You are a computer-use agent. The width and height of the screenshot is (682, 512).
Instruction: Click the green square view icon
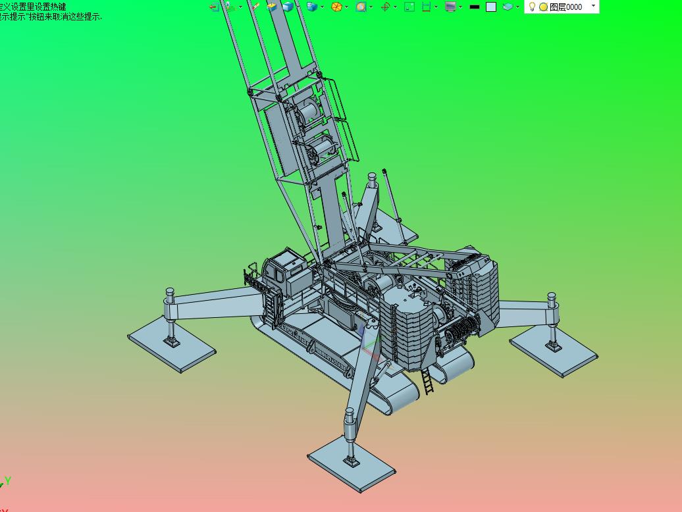click(409, 7)
